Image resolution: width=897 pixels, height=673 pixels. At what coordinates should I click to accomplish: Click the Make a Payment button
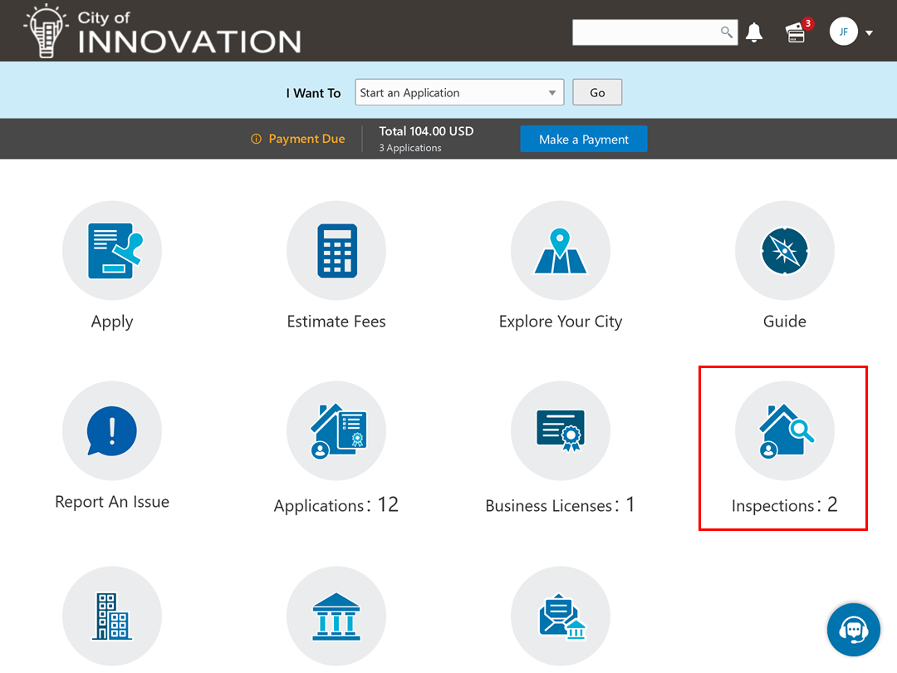pyautogui.click(x=584, y=139)
